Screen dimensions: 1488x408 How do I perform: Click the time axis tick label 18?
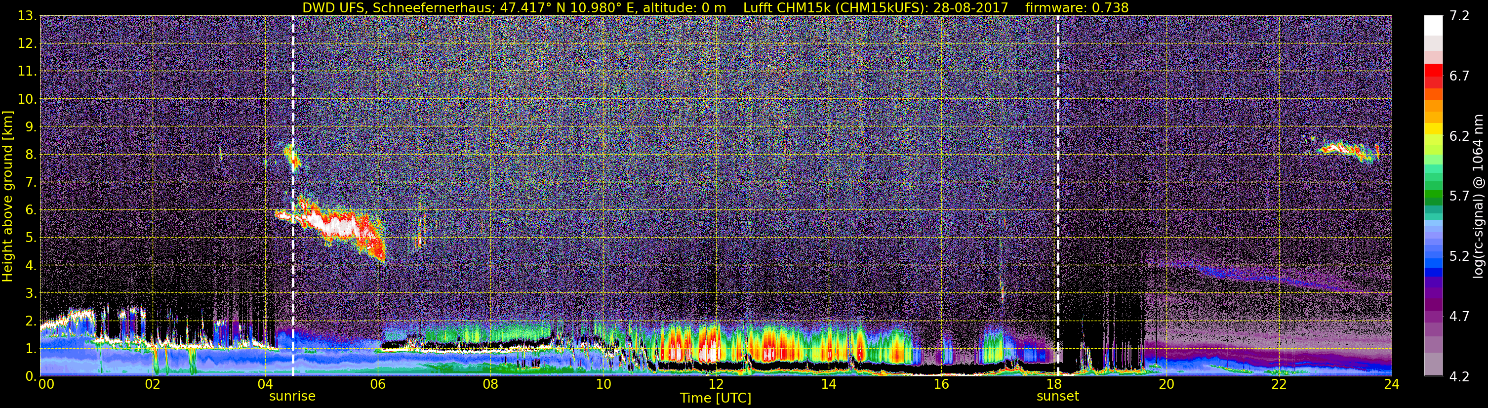[x=1053, y=385]
